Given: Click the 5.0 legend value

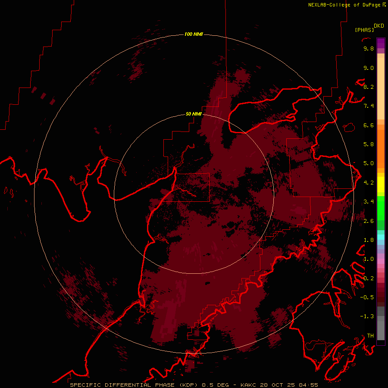Looking at the screenshot, I should pos(369,163).
